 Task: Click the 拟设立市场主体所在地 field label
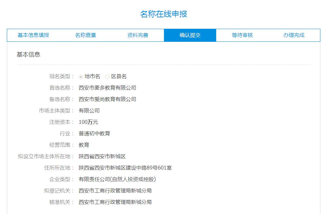click(x=46, y=156)
